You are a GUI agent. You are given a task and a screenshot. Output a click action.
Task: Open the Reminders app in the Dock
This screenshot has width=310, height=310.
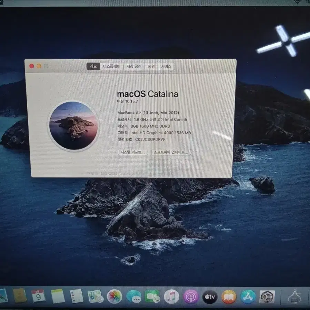[77, 296]
